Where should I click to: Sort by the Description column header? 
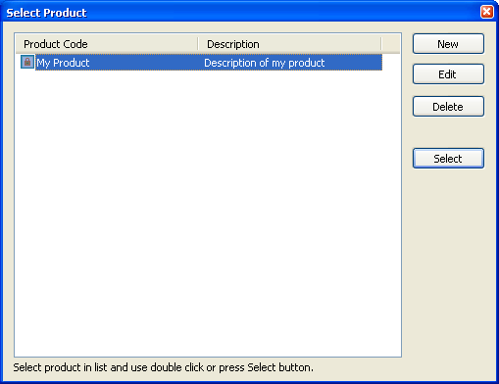coord(290,44)
